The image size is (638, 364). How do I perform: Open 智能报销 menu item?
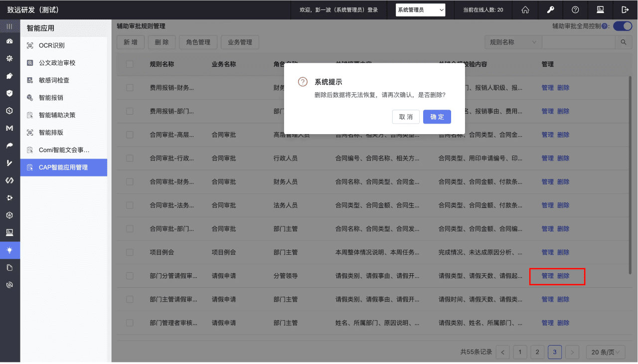pos(64,98)
